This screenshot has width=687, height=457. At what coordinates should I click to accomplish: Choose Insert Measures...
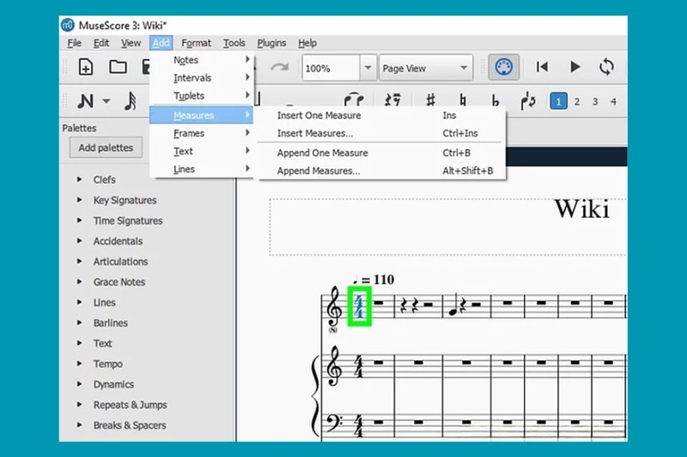pyautogui.click(x=381, y=134)
